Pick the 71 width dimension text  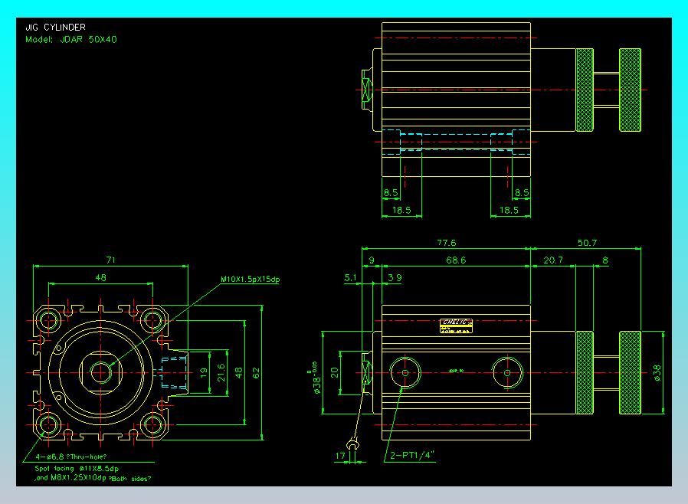(x=110, y=260)
